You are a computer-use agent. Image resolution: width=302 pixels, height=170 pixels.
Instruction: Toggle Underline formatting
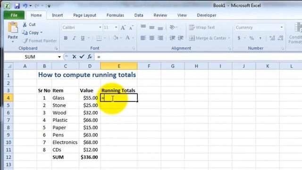[83, 38]
